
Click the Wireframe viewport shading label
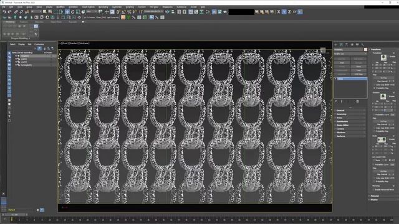coord(84,44)
